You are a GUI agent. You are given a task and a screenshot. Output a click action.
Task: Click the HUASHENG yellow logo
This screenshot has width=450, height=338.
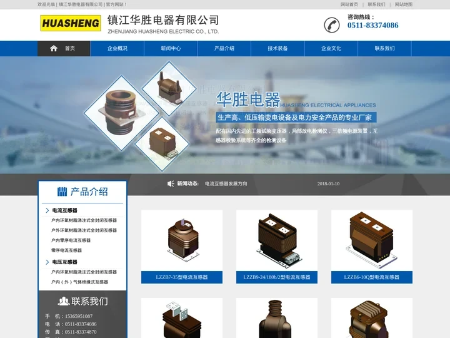71,23
